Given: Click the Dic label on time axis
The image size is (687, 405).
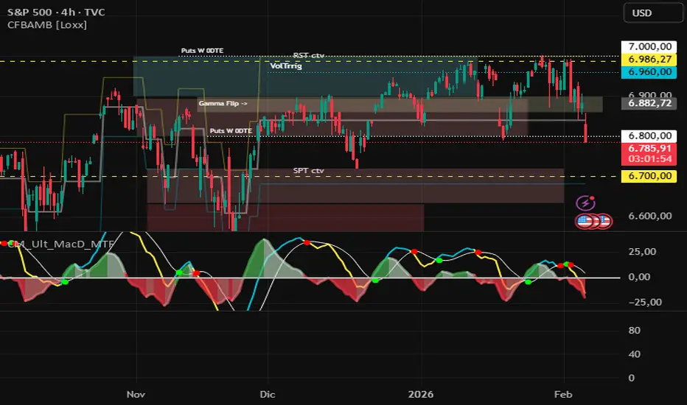Looking at the screenshot, I should [x=268, y=395].
